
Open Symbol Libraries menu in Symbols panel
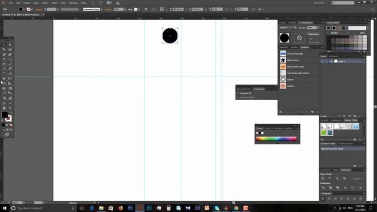[281, 112]
